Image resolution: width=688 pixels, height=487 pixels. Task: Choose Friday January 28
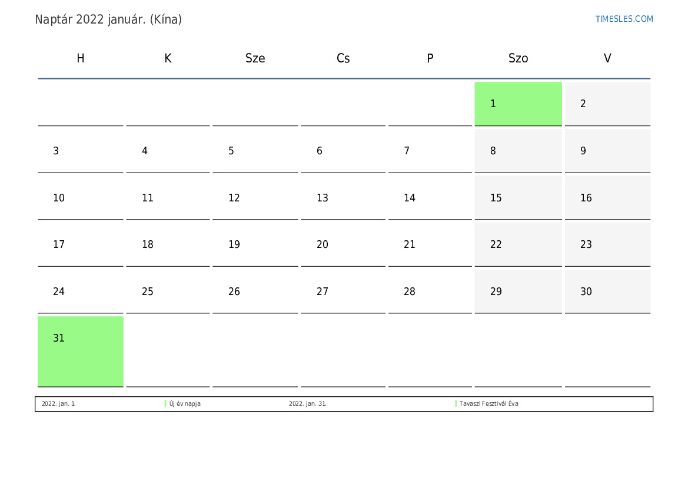click(430, 291)
